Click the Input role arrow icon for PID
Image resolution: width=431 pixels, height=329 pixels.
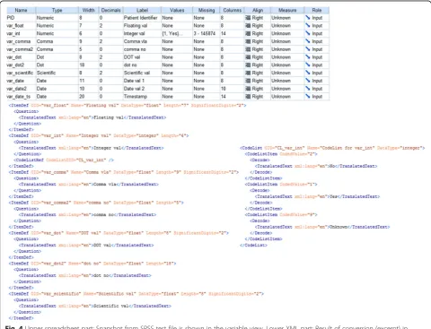pyautogui.click(x=308, y=18)
